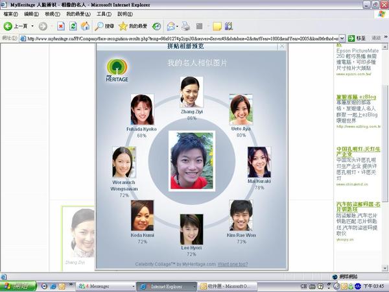Screen dimensions: 389x292
Task: Open the History toolbar icon
Action: (x=156, y=26)
